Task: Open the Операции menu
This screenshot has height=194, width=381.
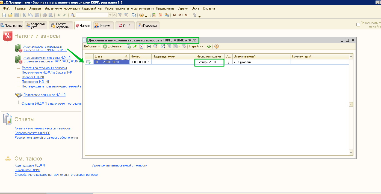Action: 36,8
